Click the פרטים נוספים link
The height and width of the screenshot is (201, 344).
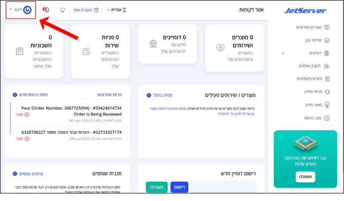pos(31,174)
